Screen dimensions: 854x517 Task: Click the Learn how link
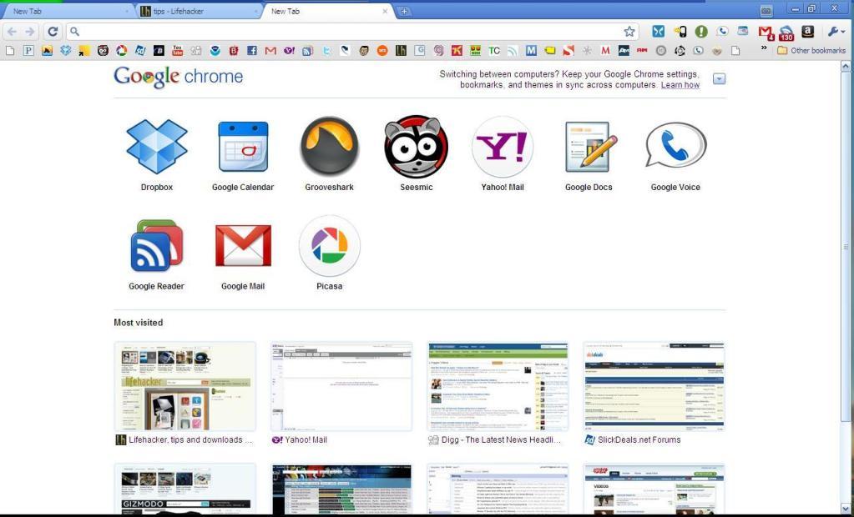tap(680, 84)
